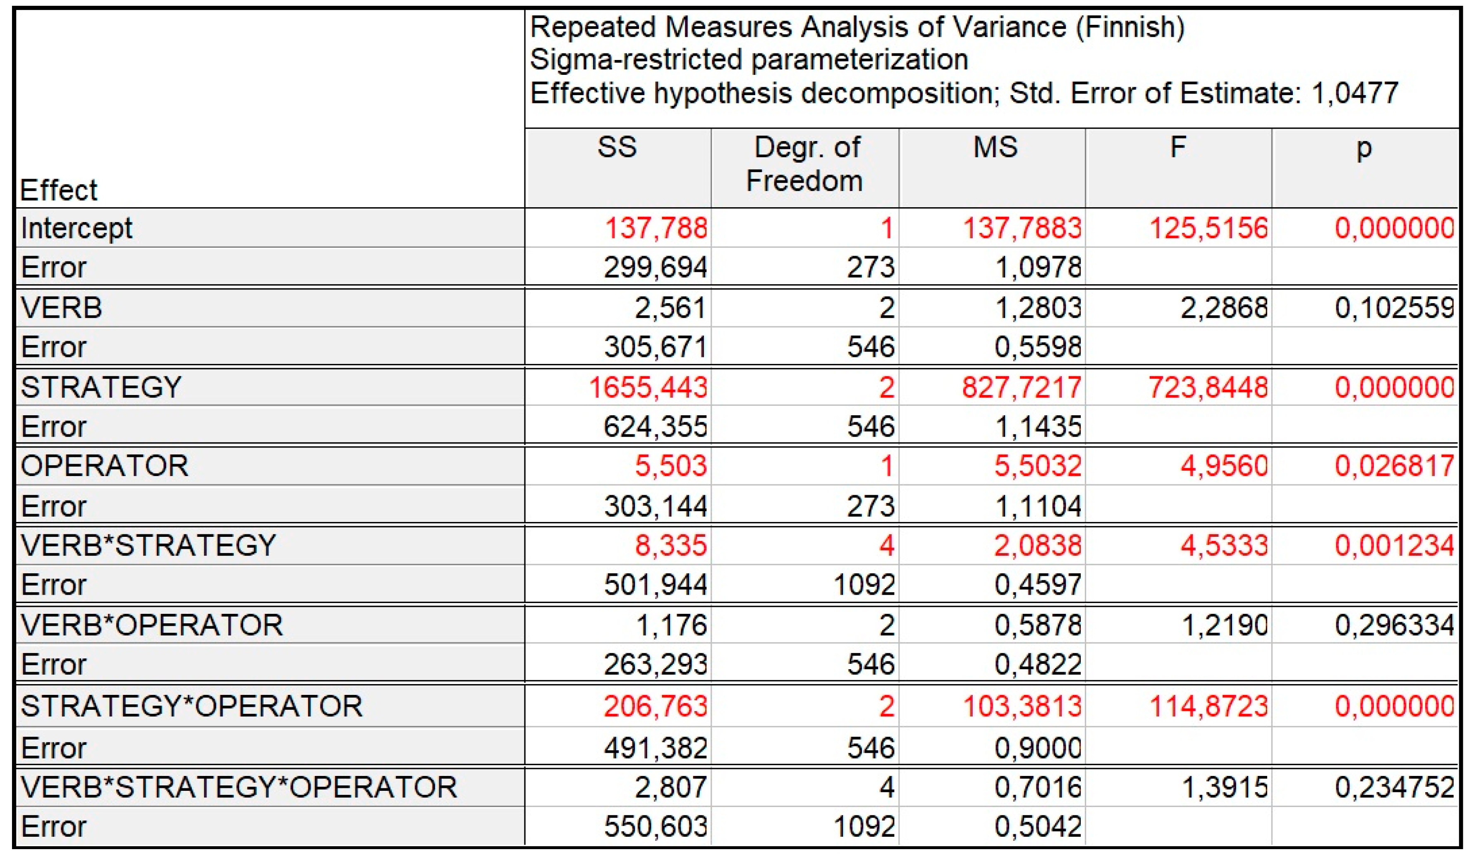This screenshot has height=857, width=1474.
Task: Select the STRATEGY*OPERATOR row label
Action: [x=192, y=706]
